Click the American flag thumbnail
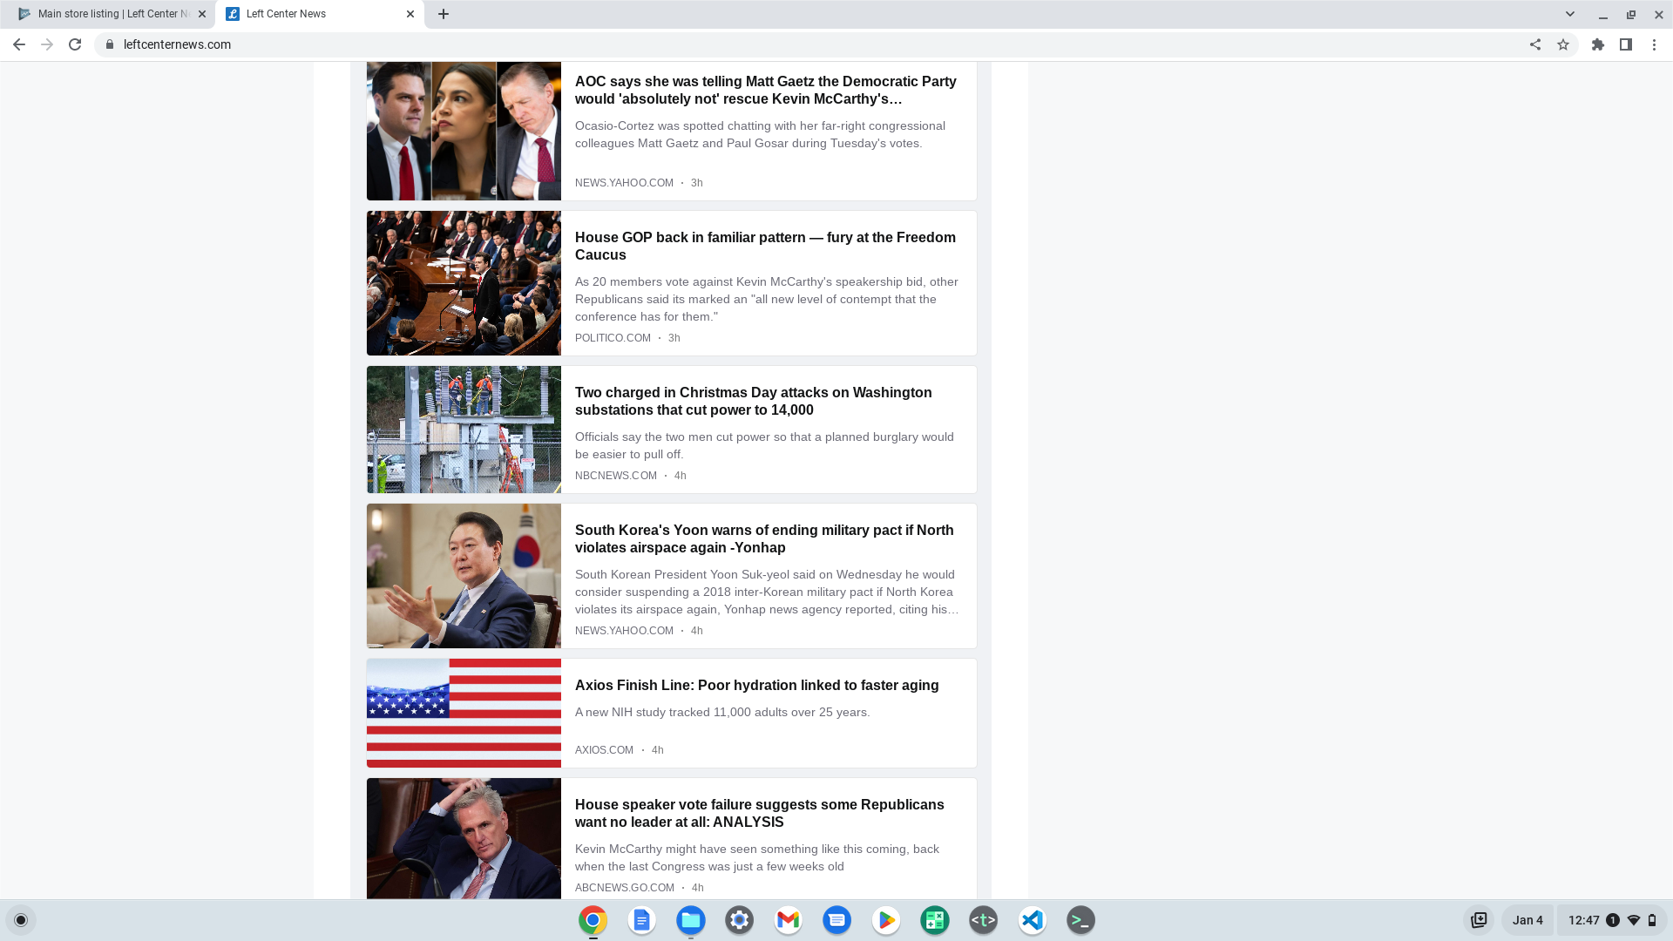The height and width of the screenshot is (941, 1673). pyautogui.click(x=464, y=714)
